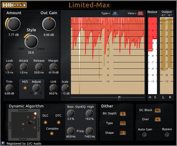Click the P preset icon at bottom-left
The image size is (177, 146).
pos(3,144)
